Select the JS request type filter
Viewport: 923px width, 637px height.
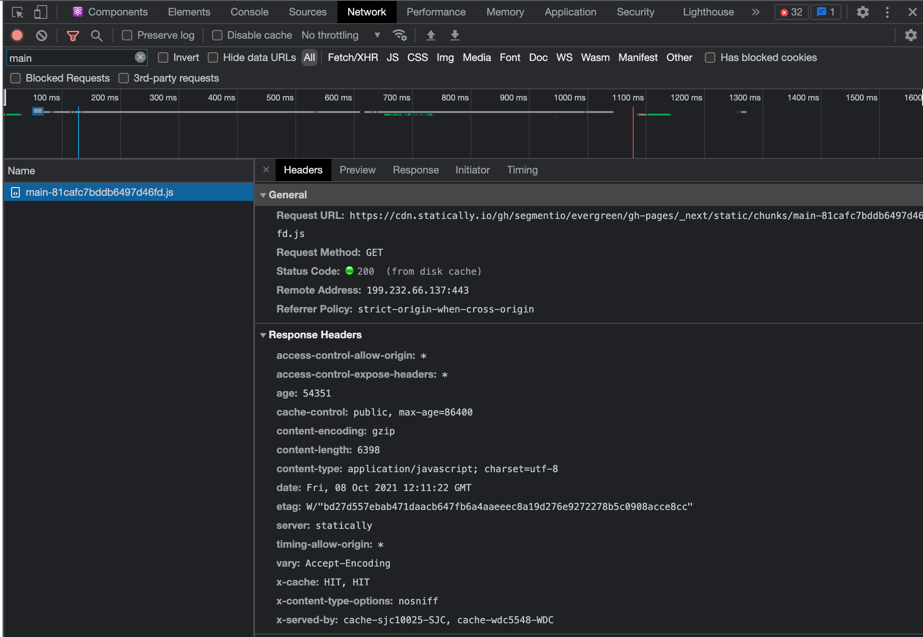click(x=392, y=57)
